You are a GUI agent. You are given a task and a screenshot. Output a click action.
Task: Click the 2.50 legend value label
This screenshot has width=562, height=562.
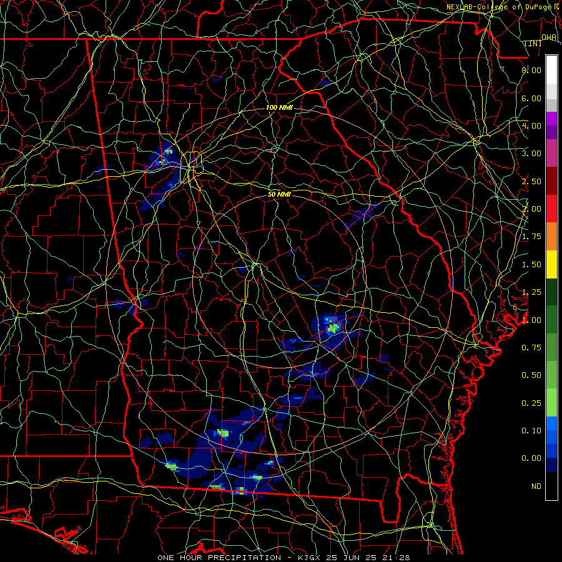click(x=531, y=181)
